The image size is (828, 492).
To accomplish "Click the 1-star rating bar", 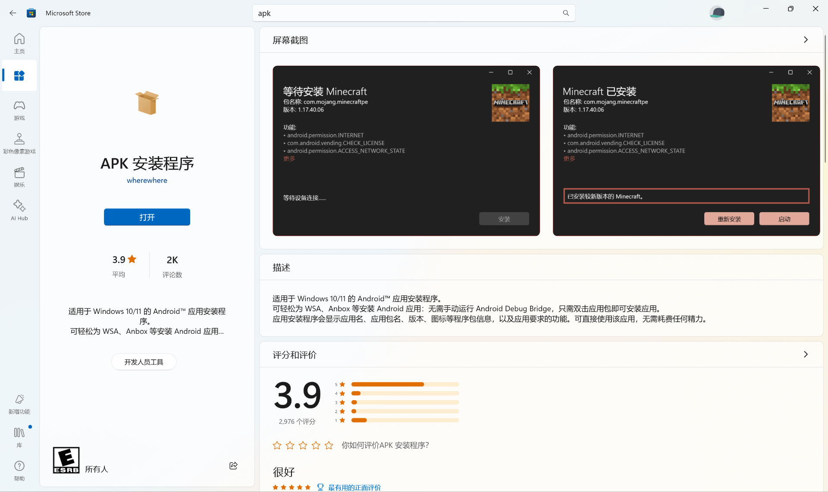I will [405, 420].
